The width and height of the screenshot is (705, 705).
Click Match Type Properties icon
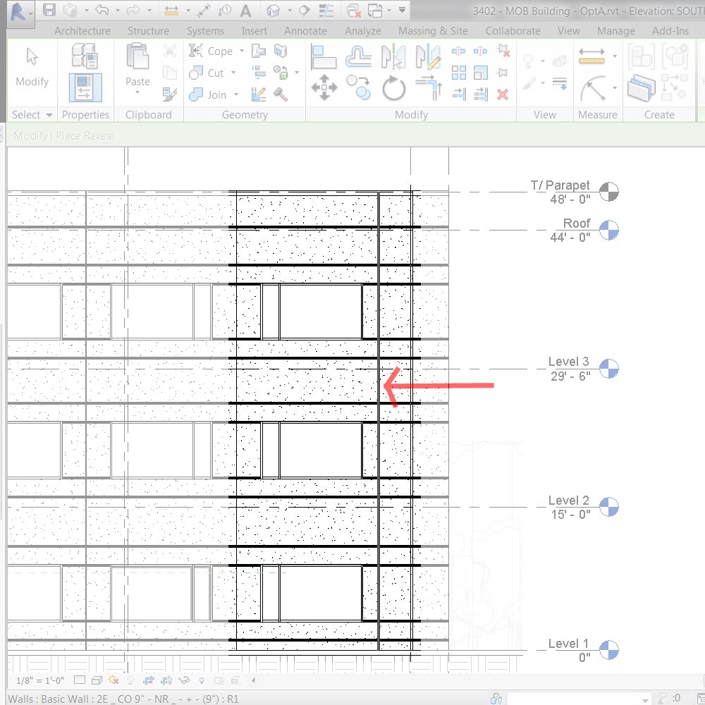pos(169,94)
